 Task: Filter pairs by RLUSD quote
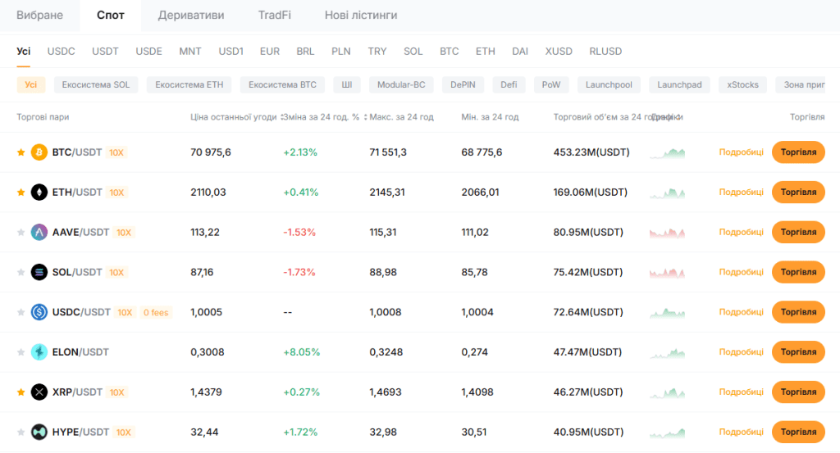click(605, 52)
